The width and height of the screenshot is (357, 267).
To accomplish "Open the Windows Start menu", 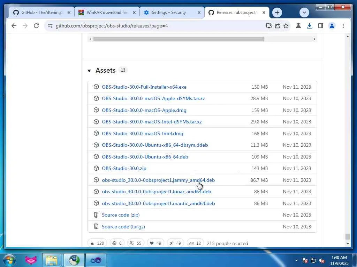I will pos(9,260).
